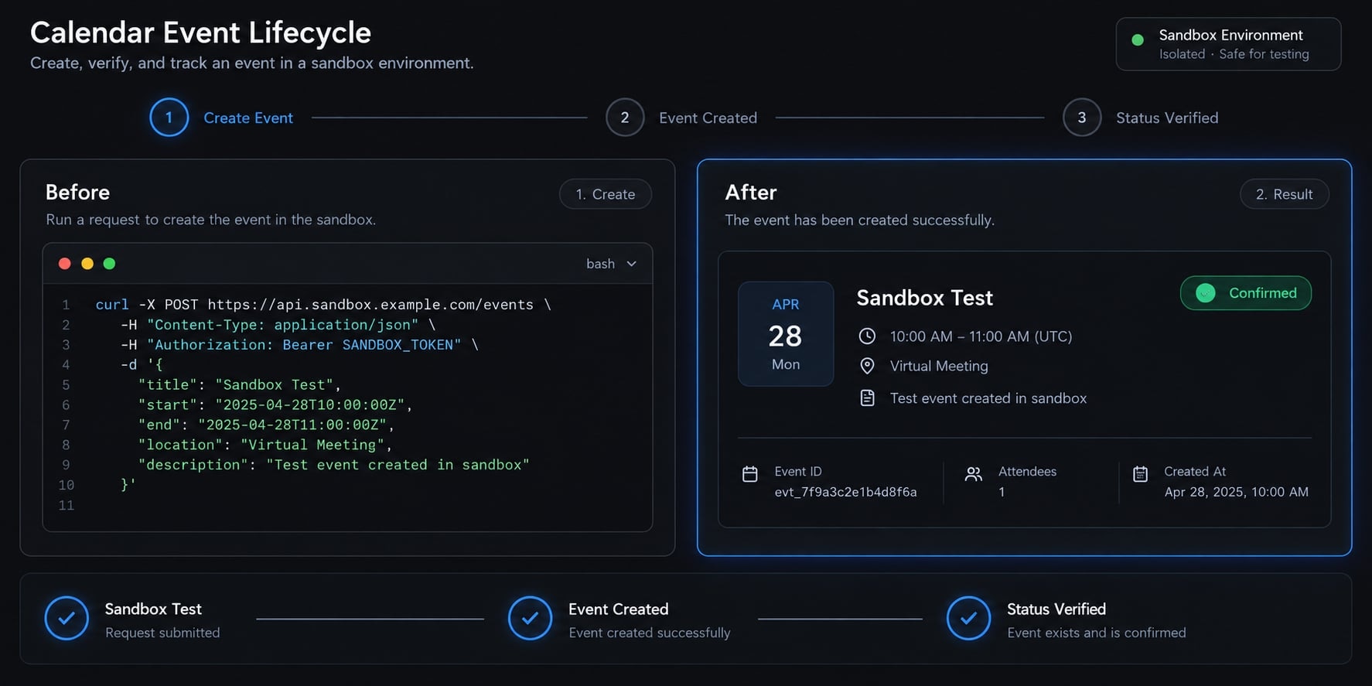Click the 2. Result pill button

pos(1284,194)
